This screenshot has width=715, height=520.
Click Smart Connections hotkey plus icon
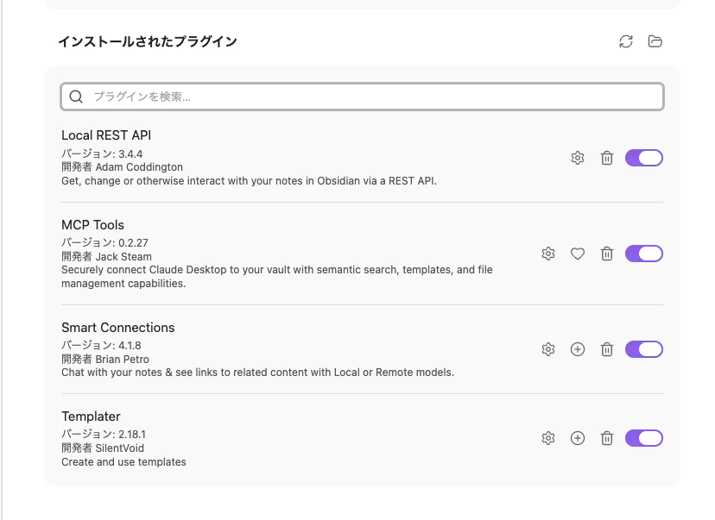(x=578, y=349)
